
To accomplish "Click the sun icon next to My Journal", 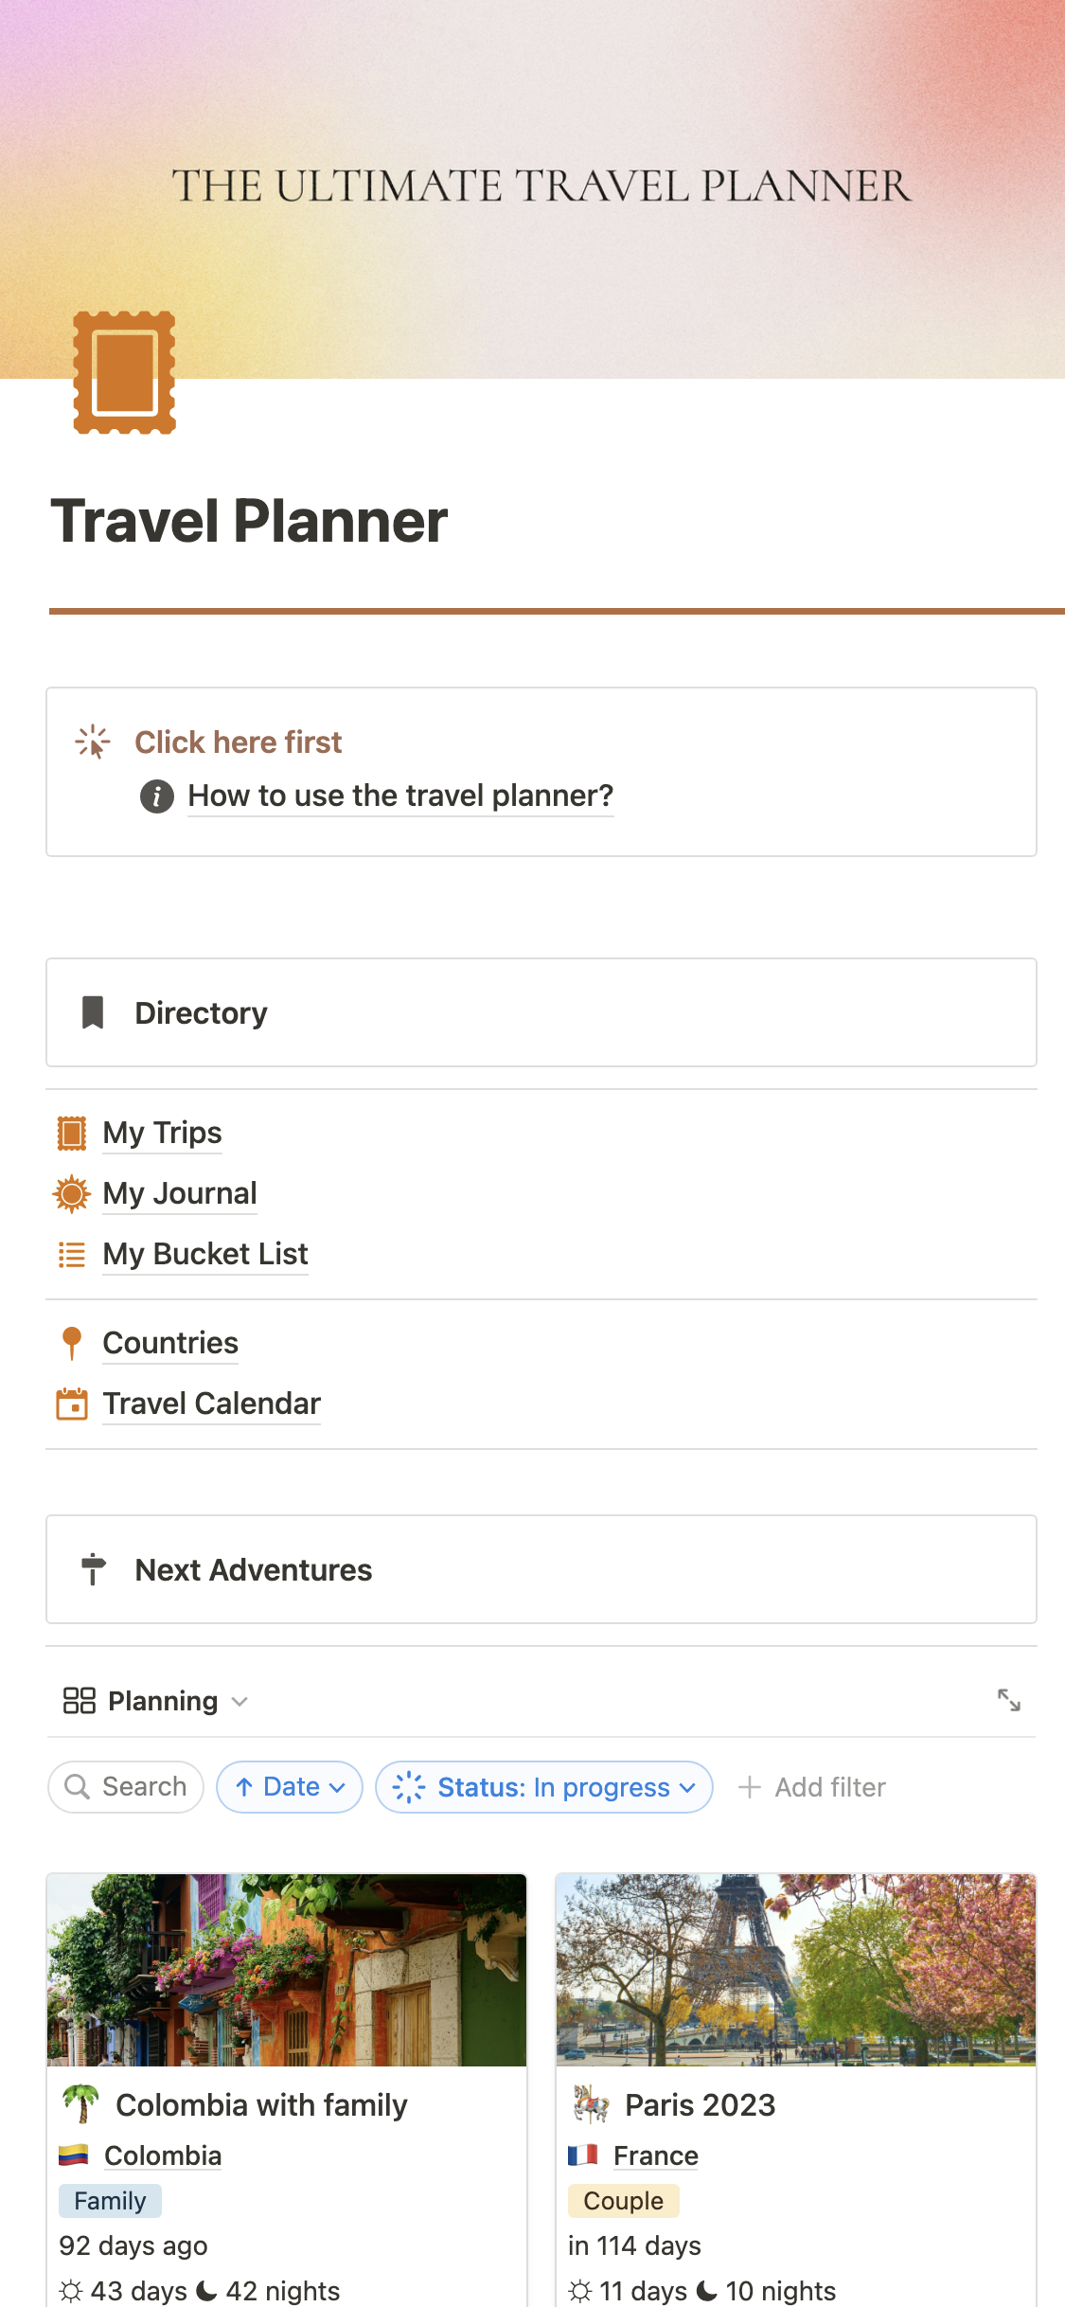I will [x=72, y=1193].
